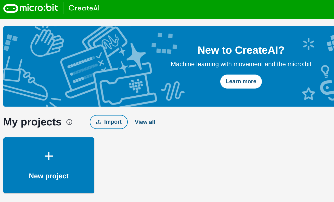Click the micro:bit face logo icon

11,8
